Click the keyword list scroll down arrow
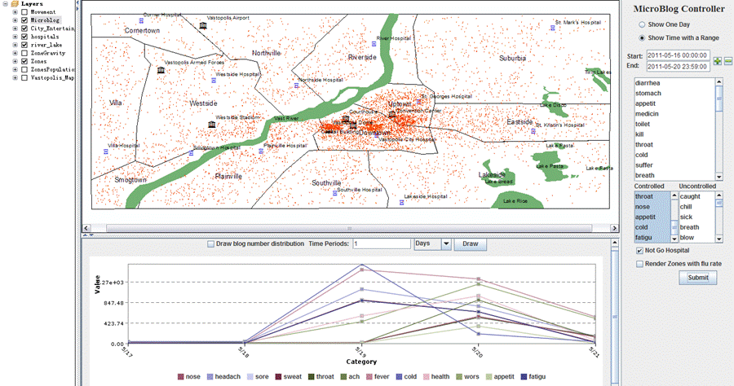The height and width of the screenshot is (386, 734). pos(719,177)
